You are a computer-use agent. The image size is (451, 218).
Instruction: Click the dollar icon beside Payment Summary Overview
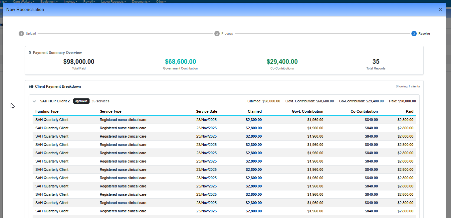click(30, 53)
